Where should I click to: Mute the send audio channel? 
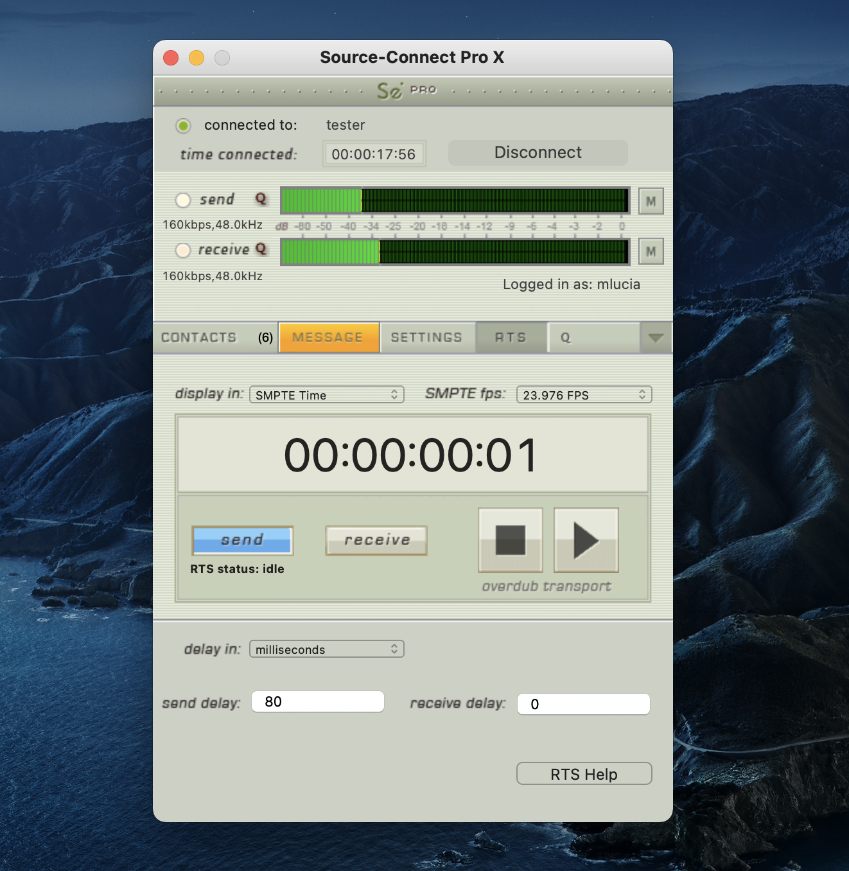click(651, 201)
